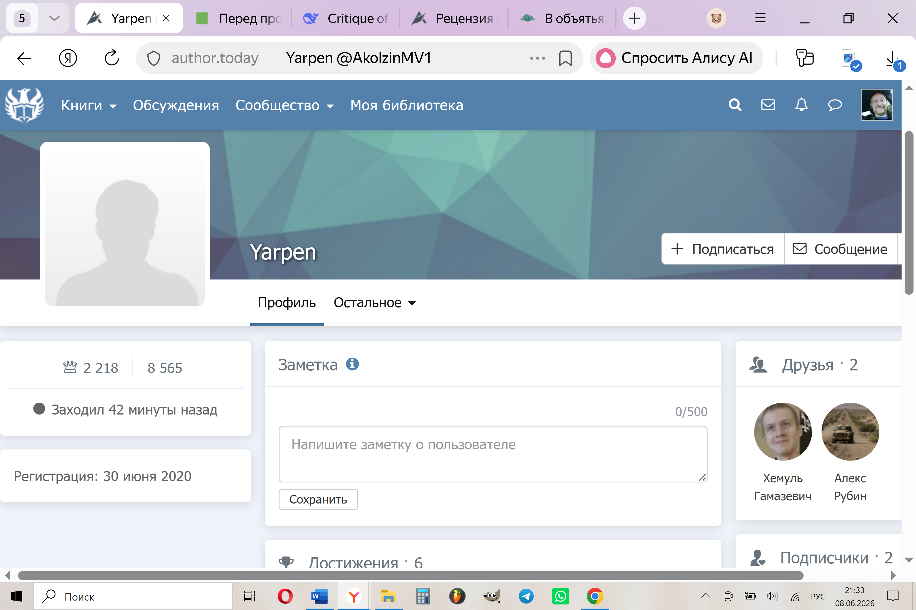The width and height of the screenshot is (916, 610).
Task: Reload the current page
Action: click(112, 58)
